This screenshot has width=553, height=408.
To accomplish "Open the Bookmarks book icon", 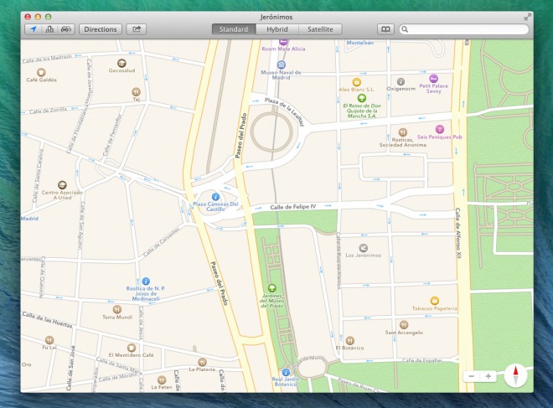I will (x=385, y=29).
